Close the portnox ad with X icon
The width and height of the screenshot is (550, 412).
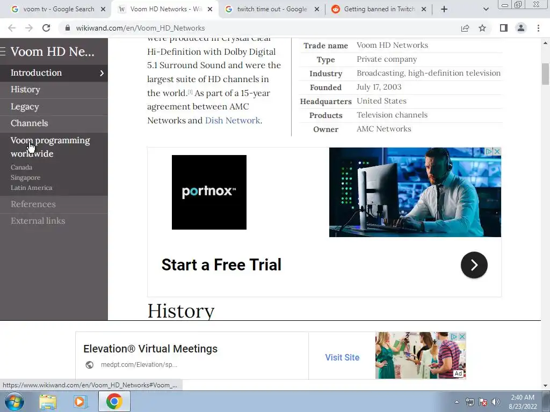[497, 151]
